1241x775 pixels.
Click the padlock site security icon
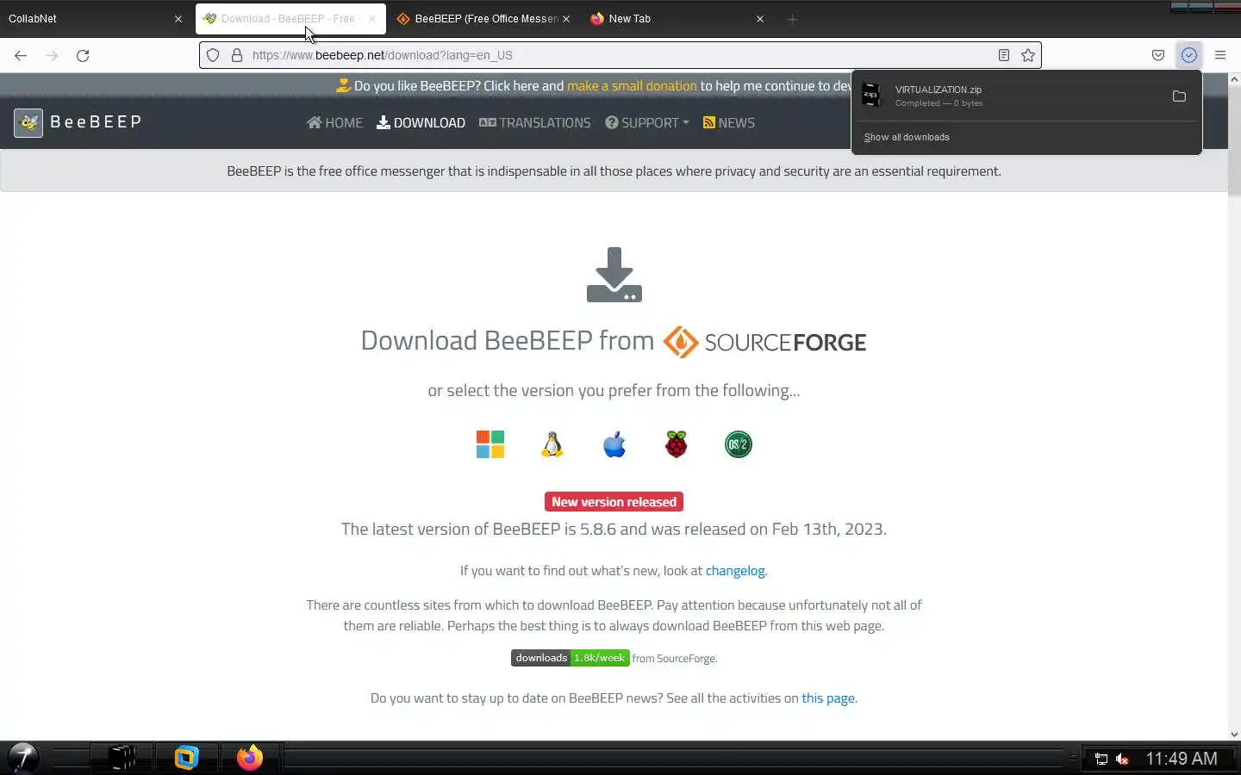(x=236, y=55)
